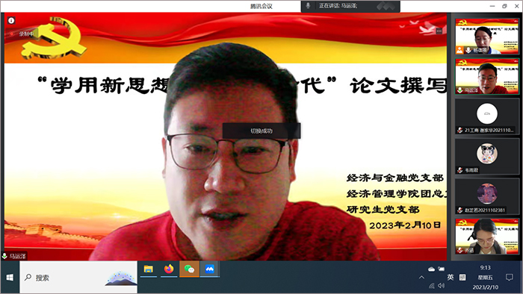Click the taskbar 搜索 search box
Screen dimensions: 523x294
pos(78,278)
